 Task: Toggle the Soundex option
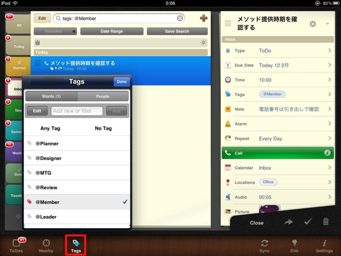click(55, 31)
